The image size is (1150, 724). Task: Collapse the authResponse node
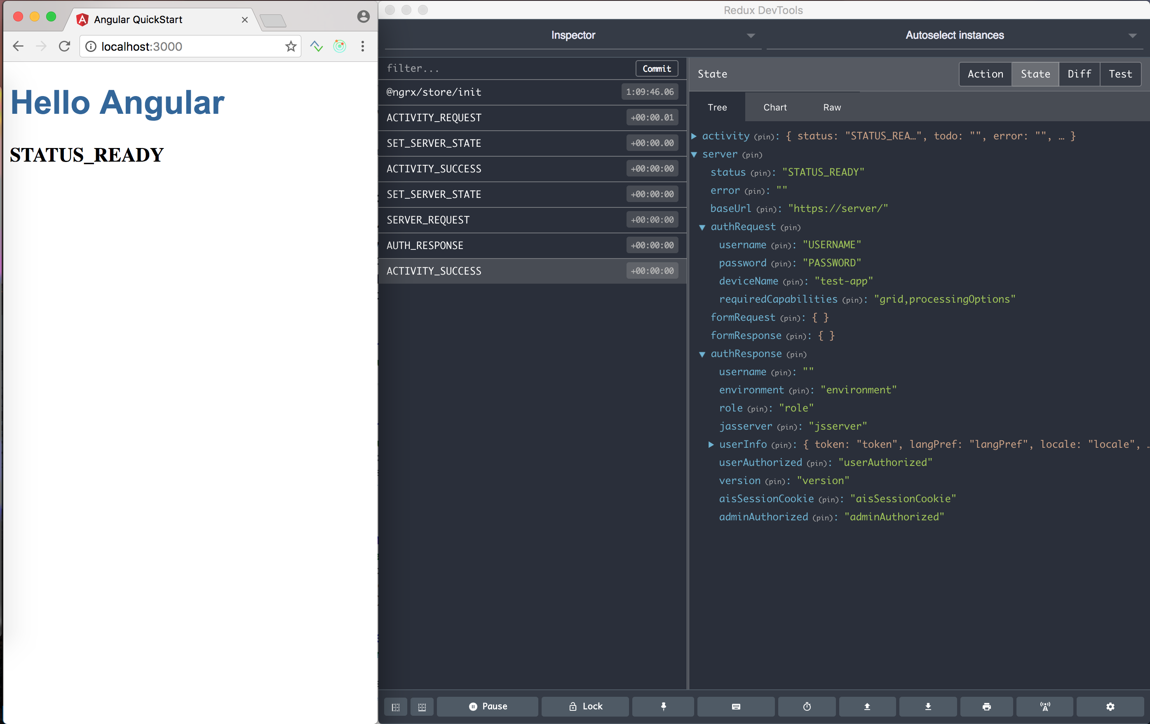pyautogui.click(x=702, y=354)
